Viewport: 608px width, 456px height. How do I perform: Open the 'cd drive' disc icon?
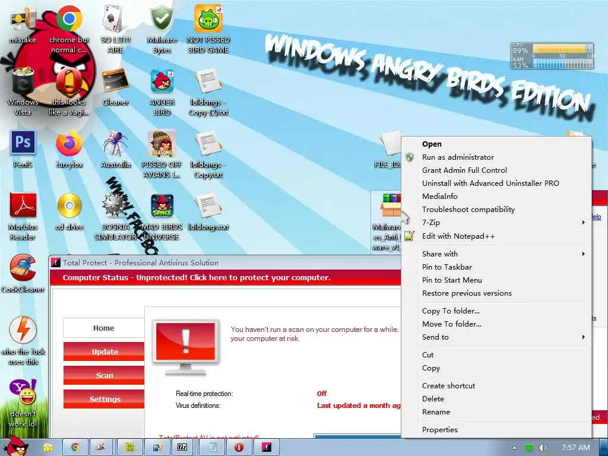69,211
